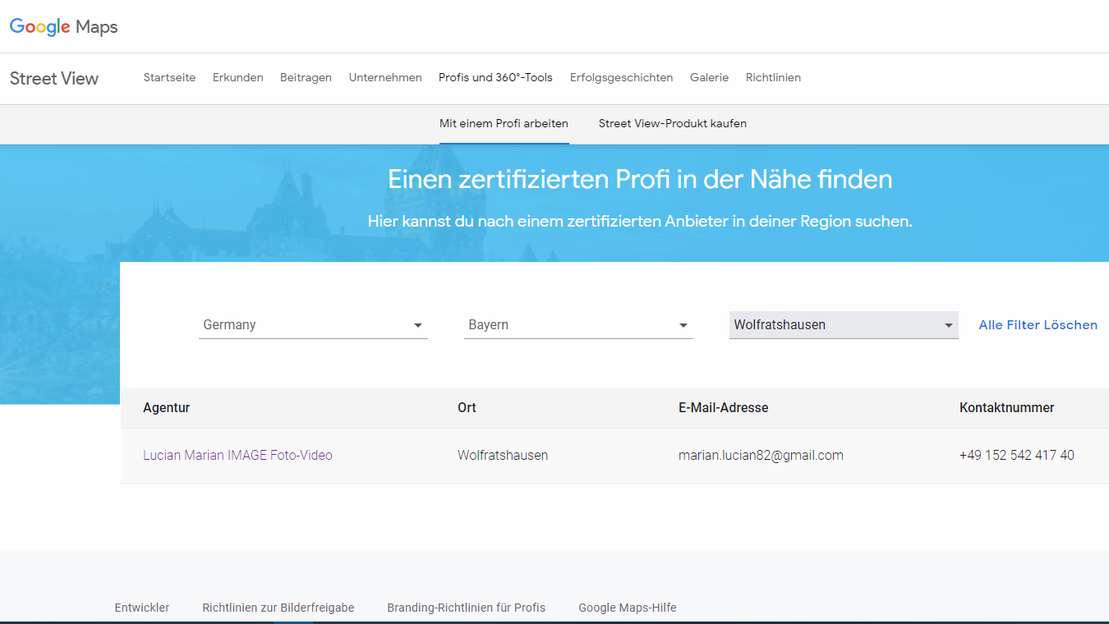The image size is (1109, 624).
Task: Click the subtitle about zertifizierten Anbieter
Action: [x=640, y=222]
